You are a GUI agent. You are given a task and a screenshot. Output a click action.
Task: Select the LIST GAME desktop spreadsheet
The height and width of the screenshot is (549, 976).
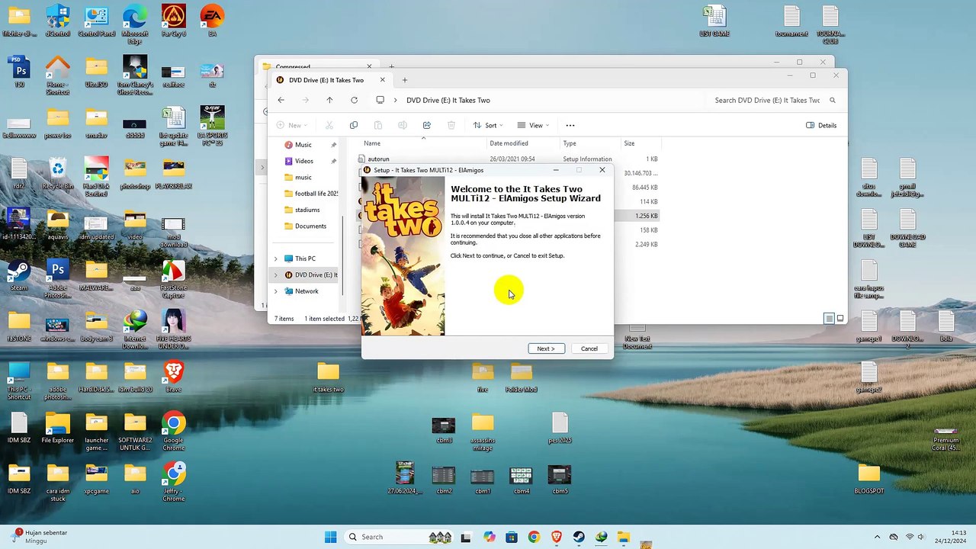click(714, 21)
